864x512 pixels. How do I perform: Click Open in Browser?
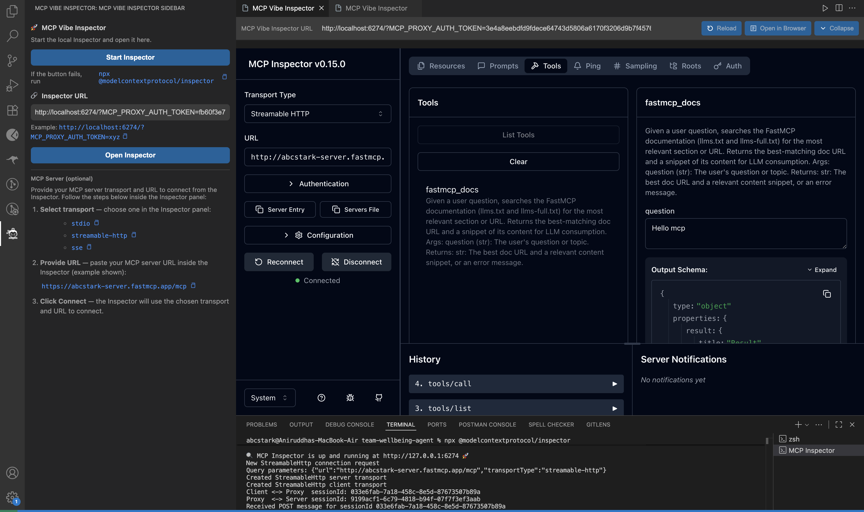coord(778,28)
